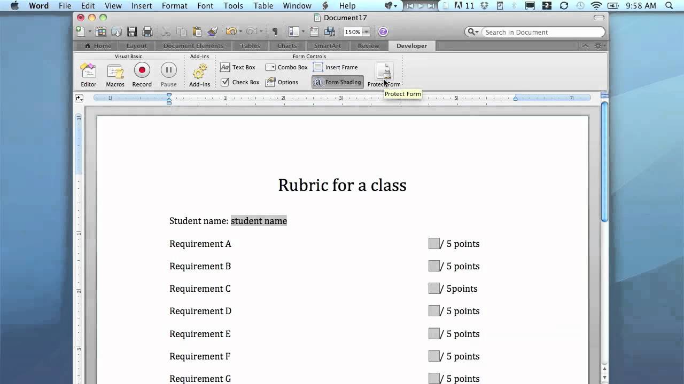Toggle the Sidebar pane icon
Image resolution: width=684 pixels, height=384 pixels.
[x=293, y=31]
